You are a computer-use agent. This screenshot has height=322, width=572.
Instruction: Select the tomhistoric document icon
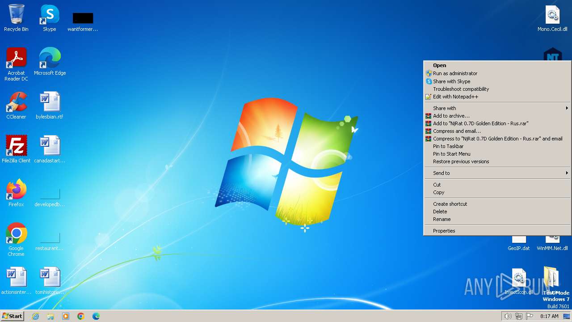click(x=50, y=281)
